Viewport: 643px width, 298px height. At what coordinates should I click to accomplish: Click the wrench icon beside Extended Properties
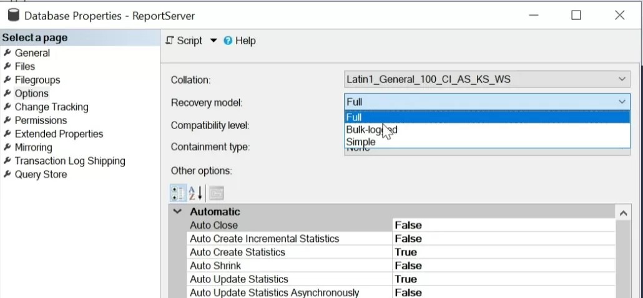(7, 133)
